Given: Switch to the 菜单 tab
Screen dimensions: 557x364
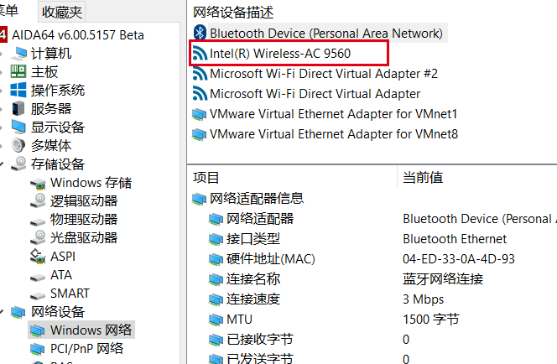Looking at the screenshot, I should (x=9, y=11).
